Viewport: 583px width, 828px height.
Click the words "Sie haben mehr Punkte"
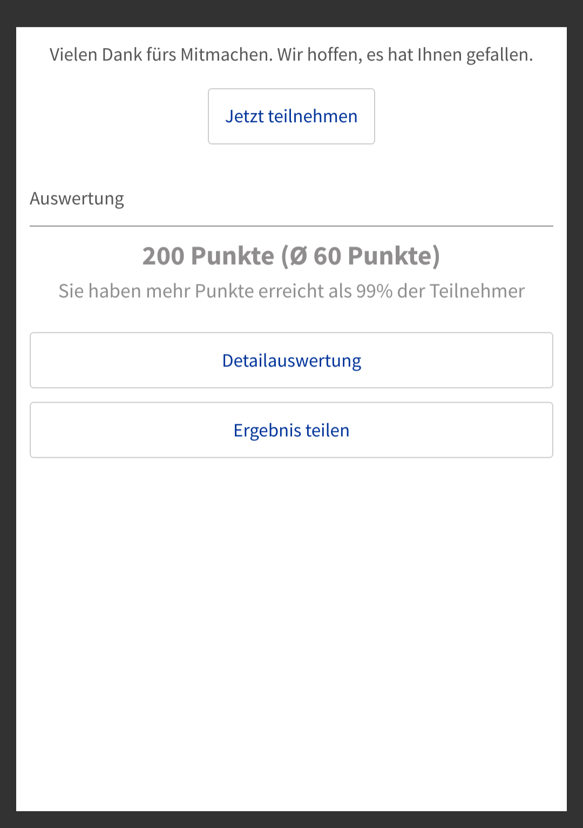pyautogui.click(x=156, y=291)
